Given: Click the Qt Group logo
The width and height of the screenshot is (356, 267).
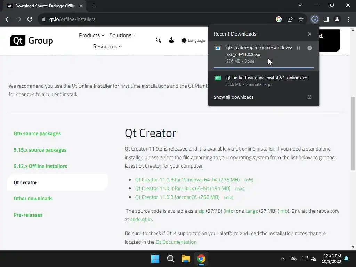Looking at the screenshot, I should pos(32,41).
